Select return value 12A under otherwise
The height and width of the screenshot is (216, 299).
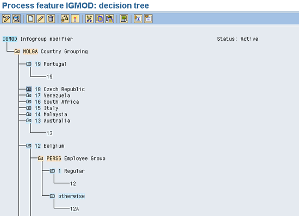tap(74, 209)
